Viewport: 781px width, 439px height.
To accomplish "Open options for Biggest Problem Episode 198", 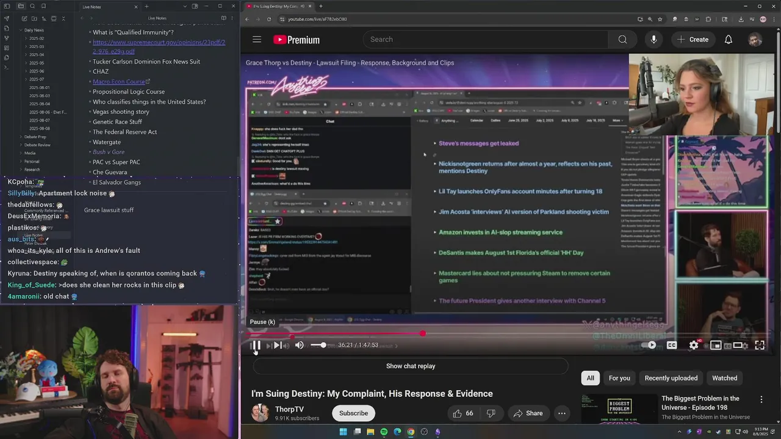I will point(761,399).
